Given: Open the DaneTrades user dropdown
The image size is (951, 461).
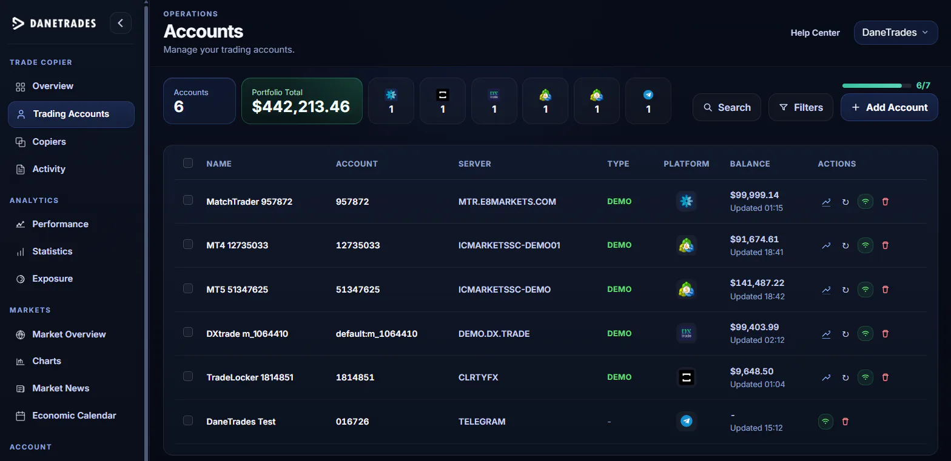Looking at the screenshot, I should (x=896, y=33).
